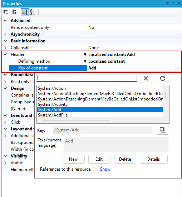Copy the constant key to clipboard
182x197 pixels.
tap(163, 130)
